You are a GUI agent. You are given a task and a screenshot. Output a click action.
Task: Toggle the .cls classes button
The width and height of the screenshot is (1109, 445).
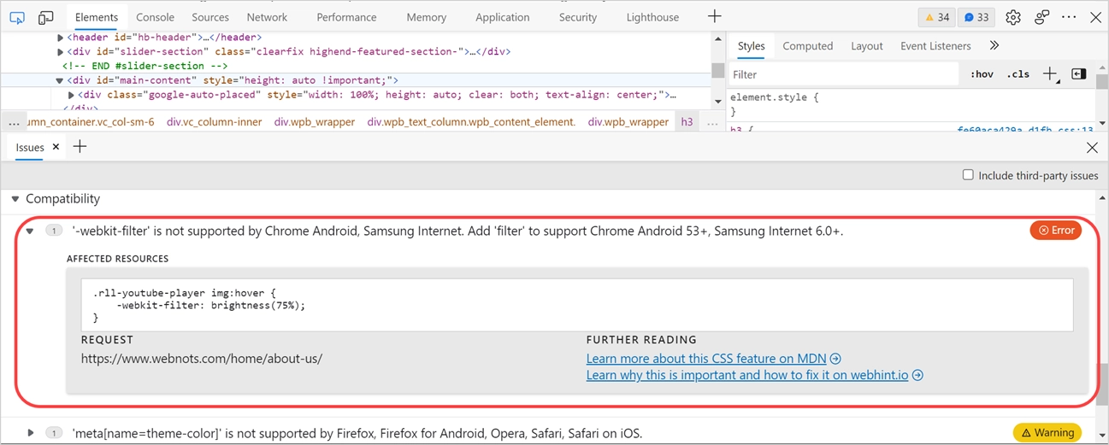pyautogui.click(x=1018, y=74)
